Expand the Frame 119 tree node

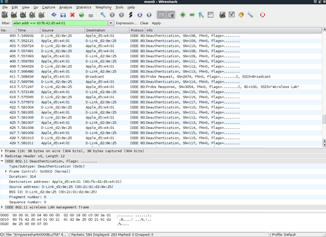(x=2, y=150)
